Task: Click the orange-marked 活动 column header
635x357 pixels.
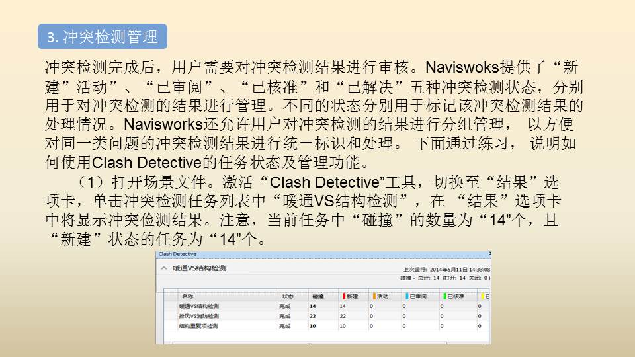Action: pyautogui.click(x=385, y=296)
